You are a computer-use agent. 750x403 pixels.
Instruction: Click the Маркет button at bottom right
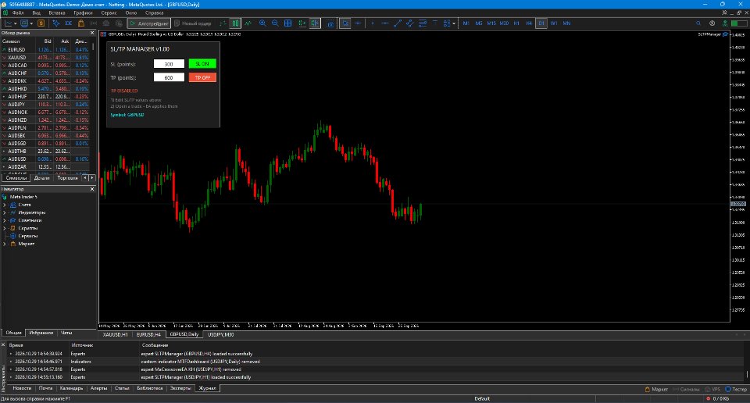click(x=656, y=389)
